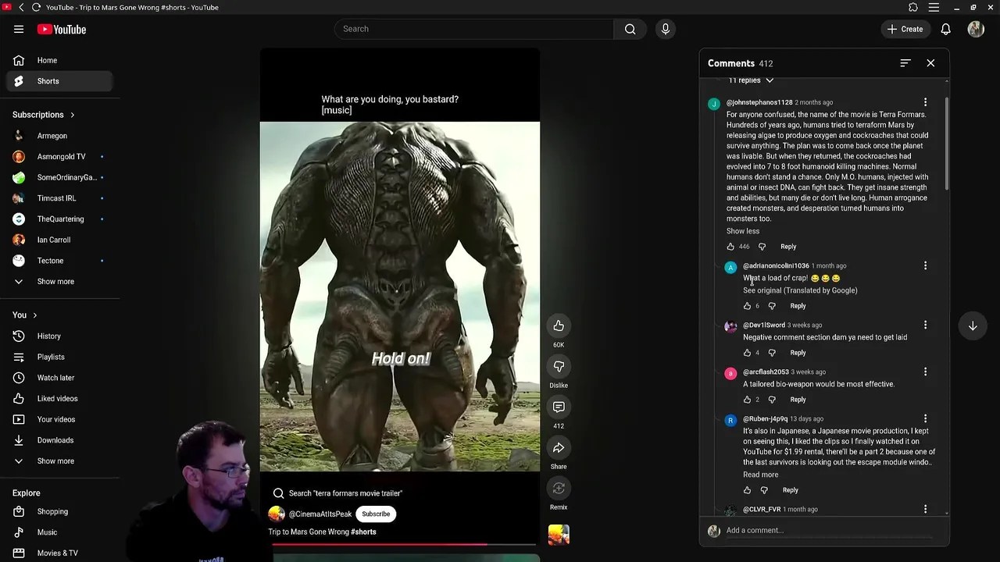Subscribe to CinemaAtItsPeak
The width and height of the screenshot is (1000, 562).
click(x=376, y=514)
